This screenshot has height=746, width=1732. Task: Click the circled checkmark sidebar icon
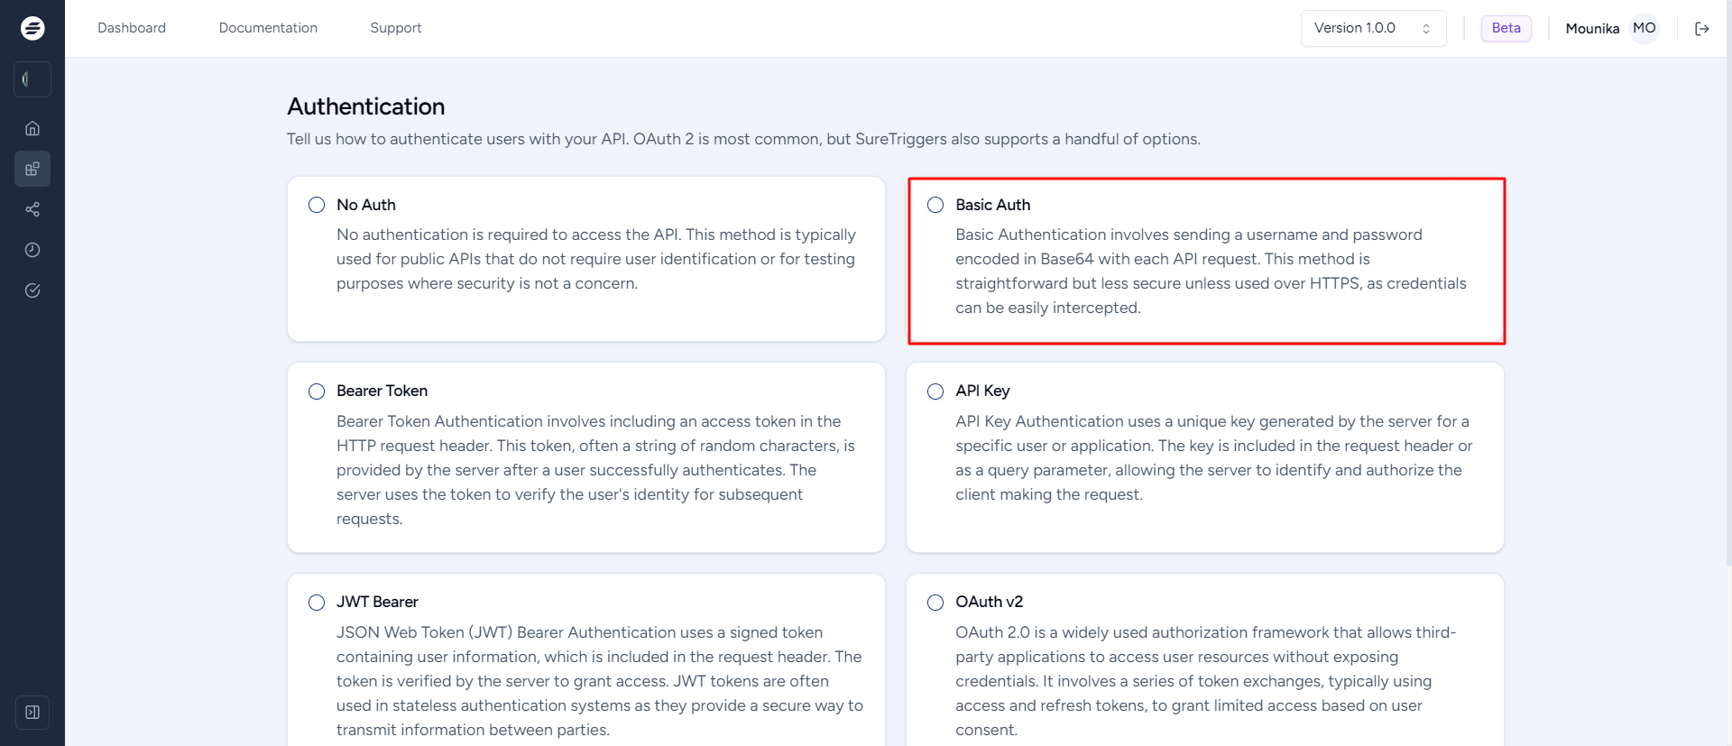[x=32, y=290]
